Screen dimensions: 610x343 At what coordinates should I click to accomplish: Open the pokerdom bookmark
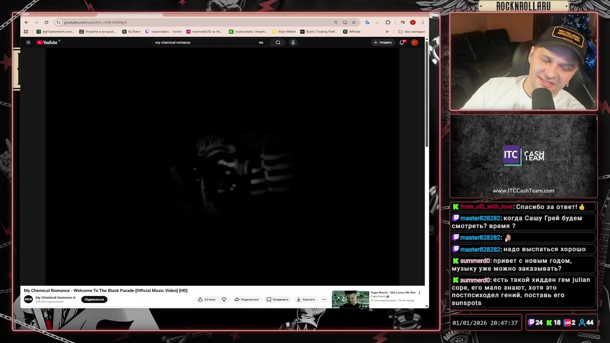tap(56, 31)
